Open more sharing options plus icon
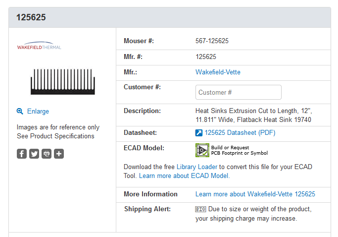338x237 pixels. pos(59,154)
